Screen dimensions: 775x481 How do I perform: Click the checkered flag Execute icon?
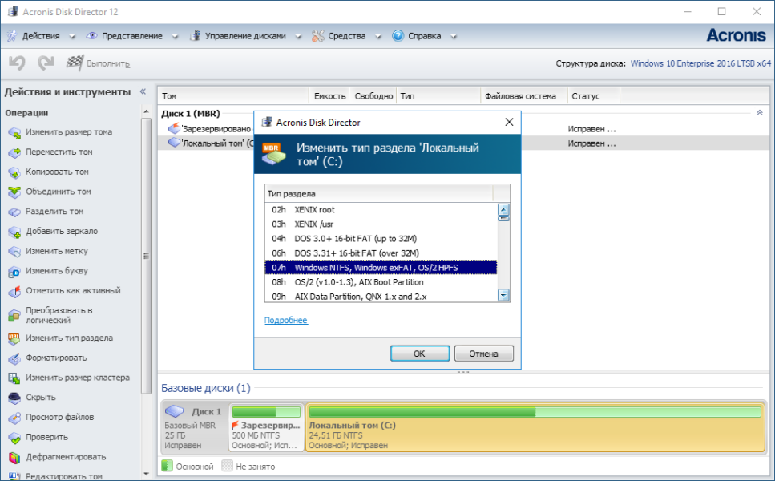click(x=75, y=63)
